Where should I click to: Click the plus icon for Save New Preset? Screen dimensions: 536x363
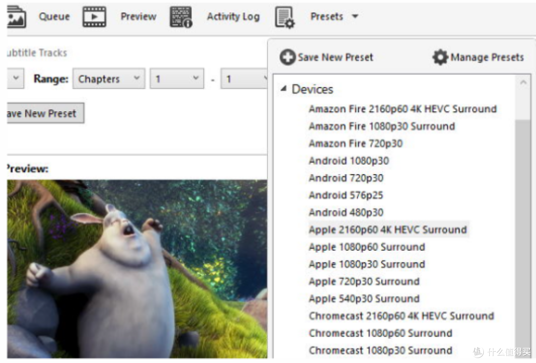click(287, 57)
